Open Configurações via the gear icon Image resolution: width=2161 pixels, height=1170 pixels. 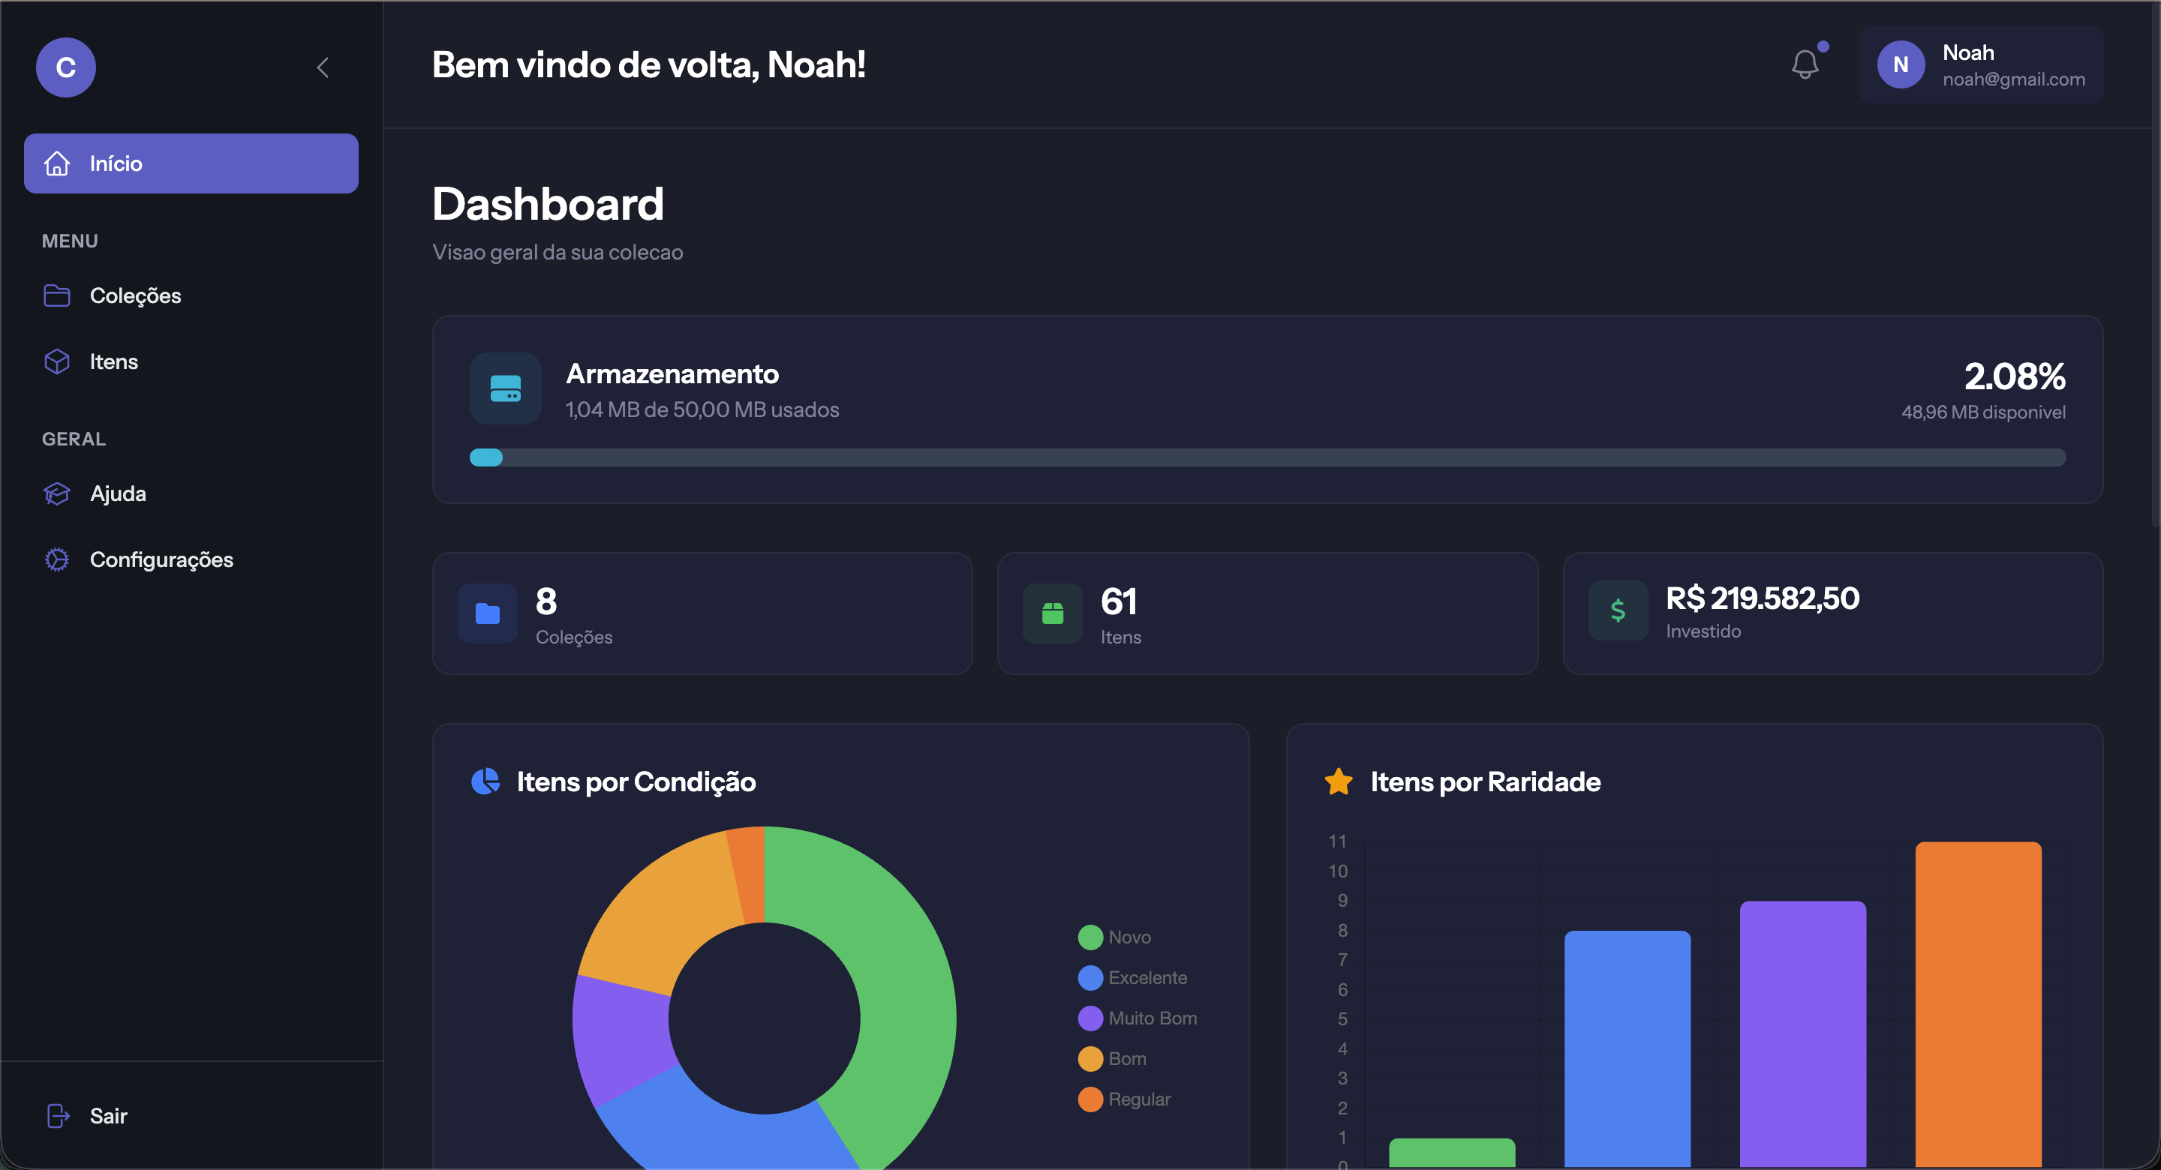point(56,559)
